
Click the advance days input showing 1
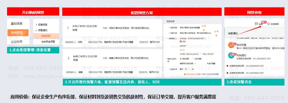[200, 63]
